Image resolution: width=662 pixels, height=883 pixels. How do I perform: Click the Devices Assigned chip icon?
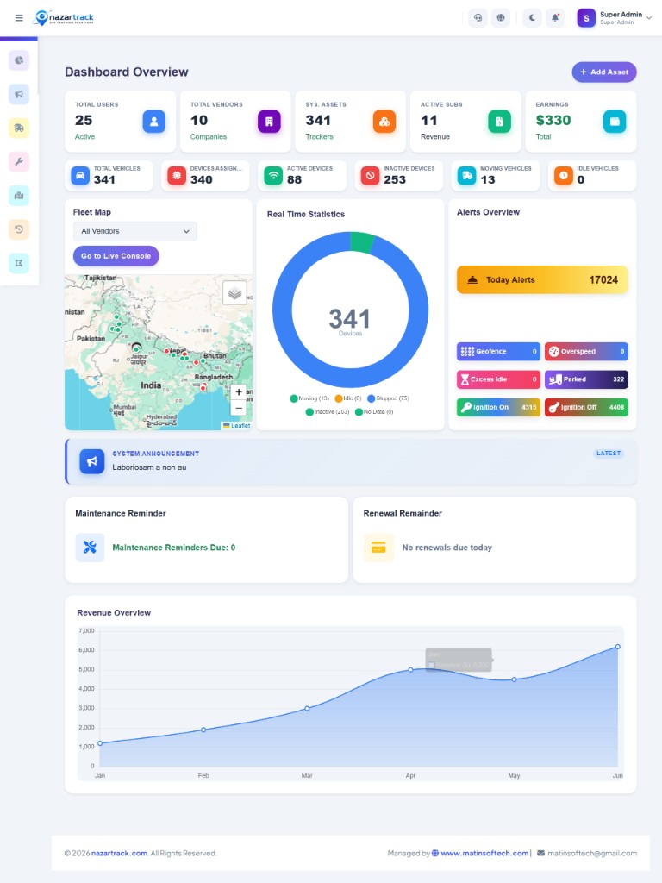(x=177, y=176)
